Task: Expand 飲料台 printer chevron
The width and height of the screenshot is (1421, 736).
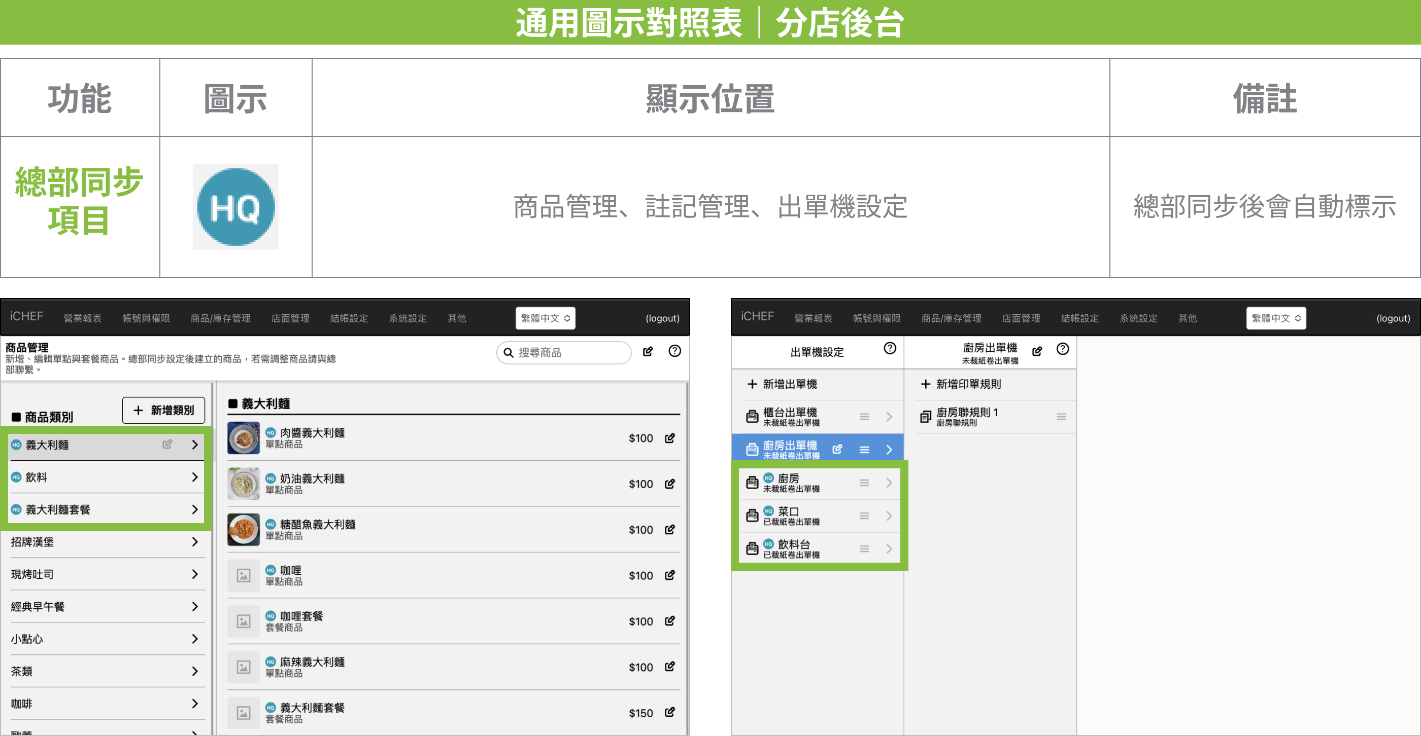Action: pos(889,548)
